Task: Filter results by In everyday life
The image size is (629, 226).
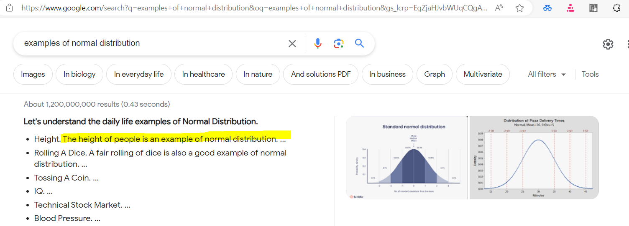Action: (139, 74)
